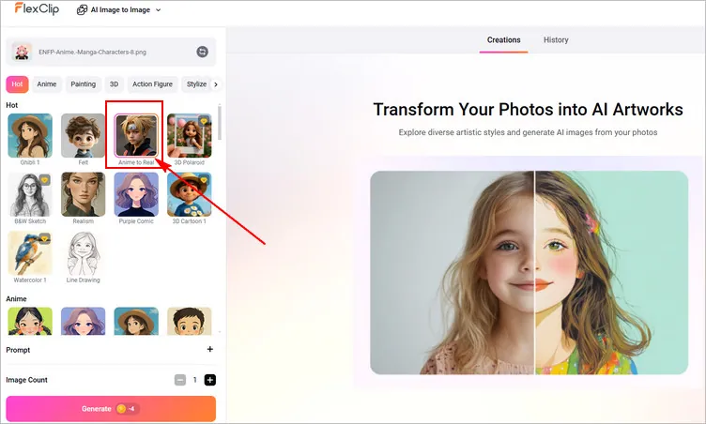Click the Explore diverse artistic styles subtitle
The width and height of the screenshot is (706, 424).
click(528, 132)
